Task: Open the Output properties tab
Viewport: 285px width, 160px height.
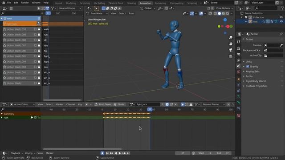Action: (x=239, y=54)
